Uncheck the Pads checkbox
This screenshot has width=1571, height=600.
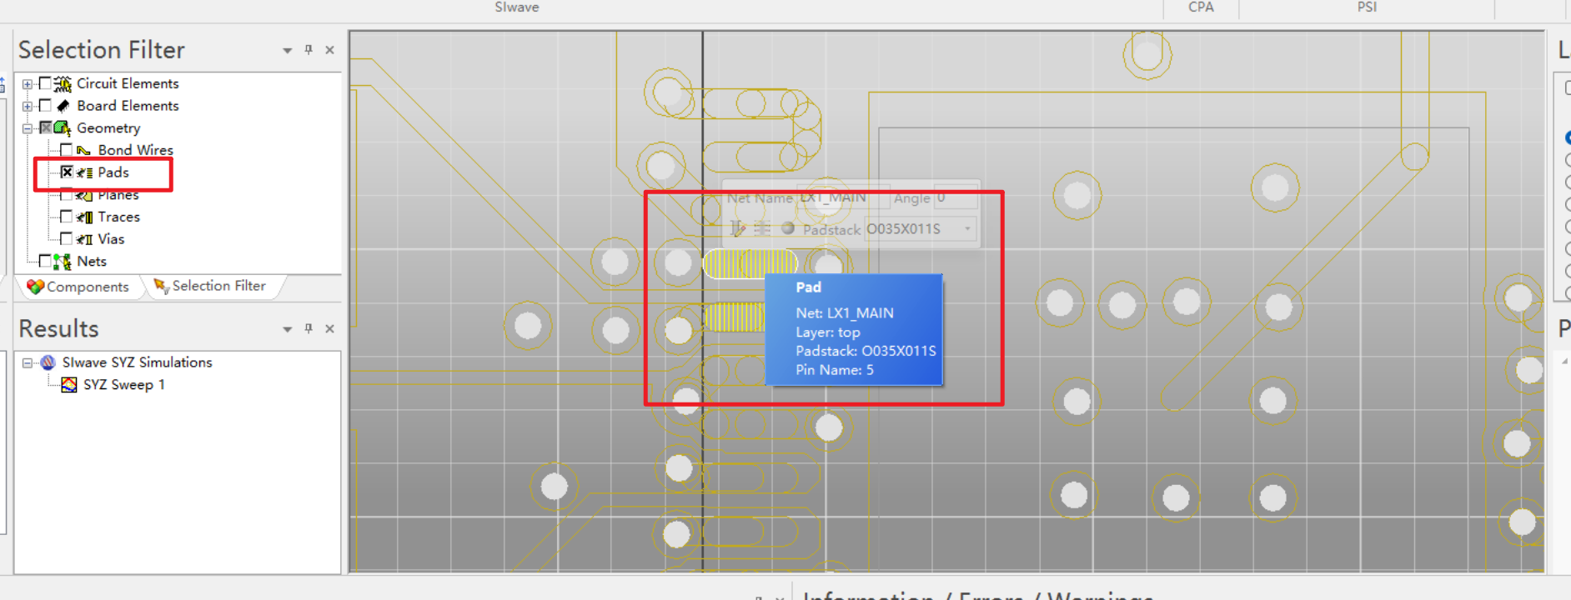tap(67, 172)
